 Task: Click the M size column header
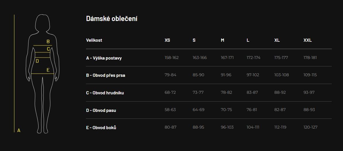[223, 40]
